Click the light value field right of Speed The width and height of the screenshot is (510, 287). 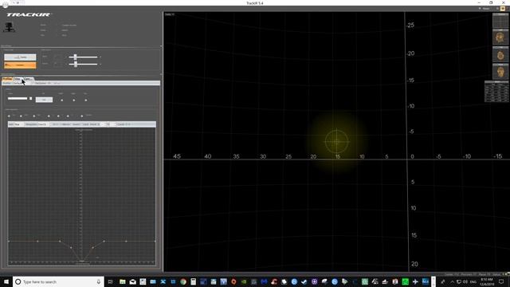(x=44, y=100)
